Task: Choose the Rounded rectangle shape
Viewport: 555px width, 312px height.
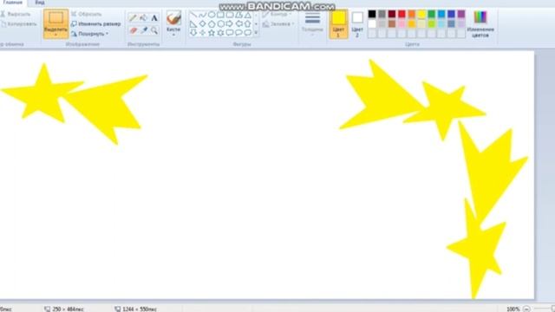Action: (230, 15)
